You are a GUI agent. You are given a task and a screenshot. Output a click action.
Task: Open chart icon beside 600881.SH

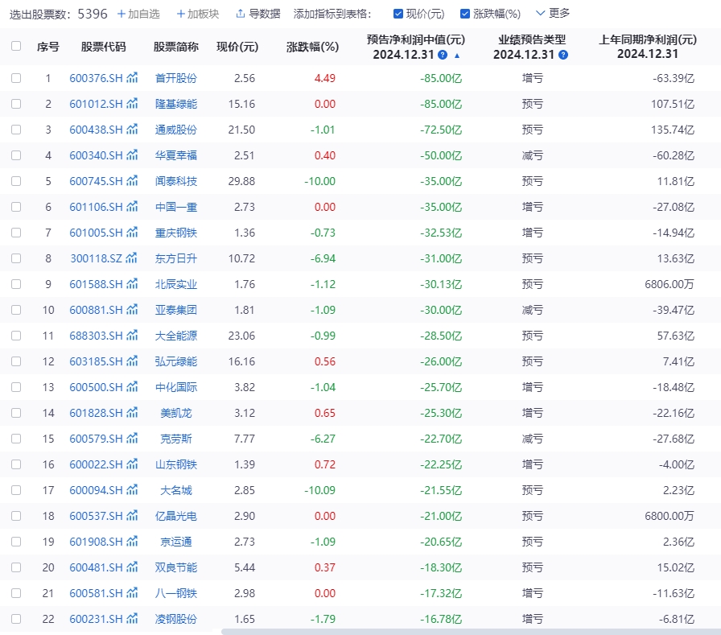click(132, 310)
